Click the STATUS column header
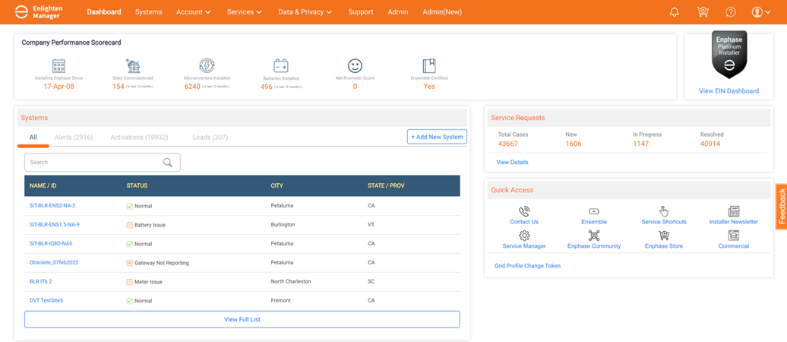Image resolution: width=787 pixels, height=342 pixels. point(137,185)
